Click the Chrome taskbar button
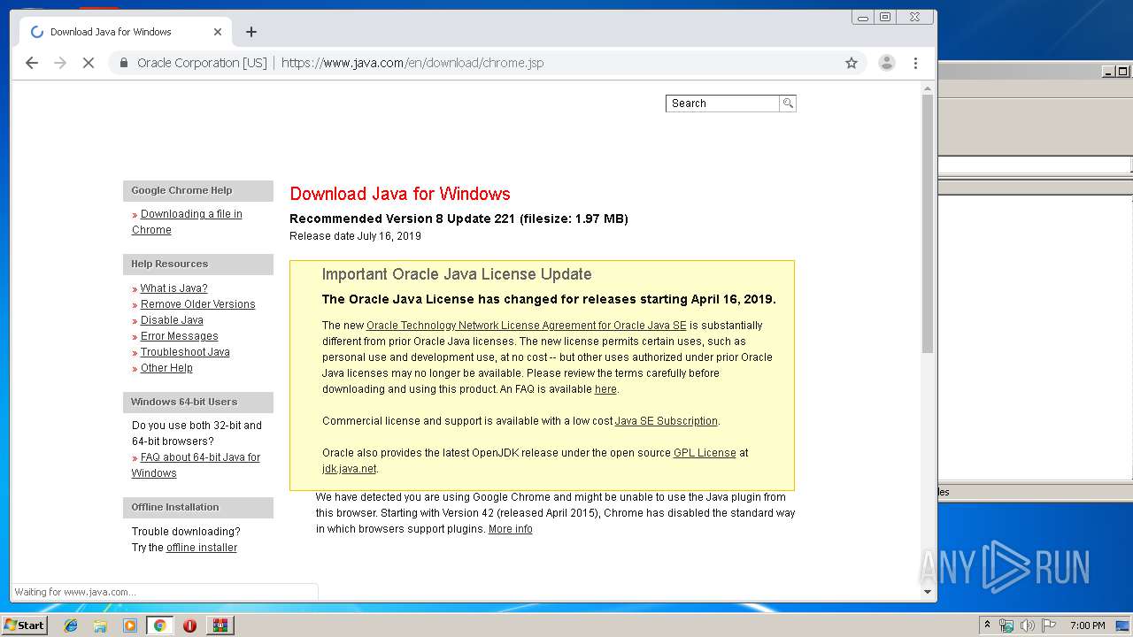Screen dimensions: 1133x637 tap(160, 625)
